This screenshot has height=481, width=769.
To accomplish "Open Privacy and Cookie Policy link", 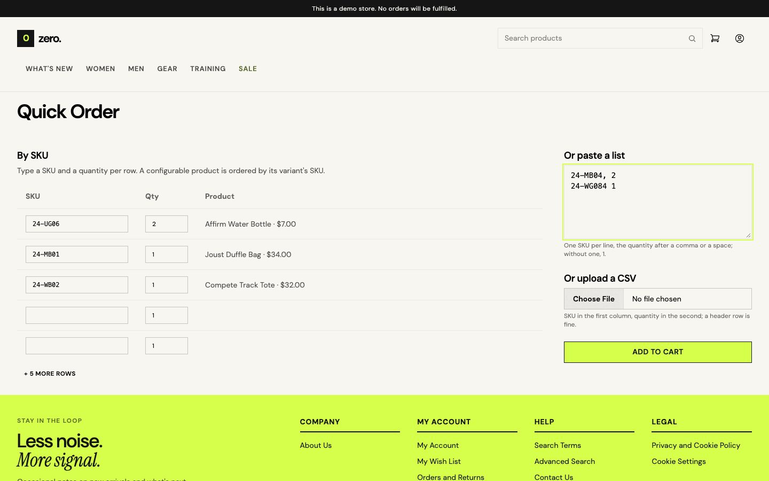I will (x=696, y=445).
